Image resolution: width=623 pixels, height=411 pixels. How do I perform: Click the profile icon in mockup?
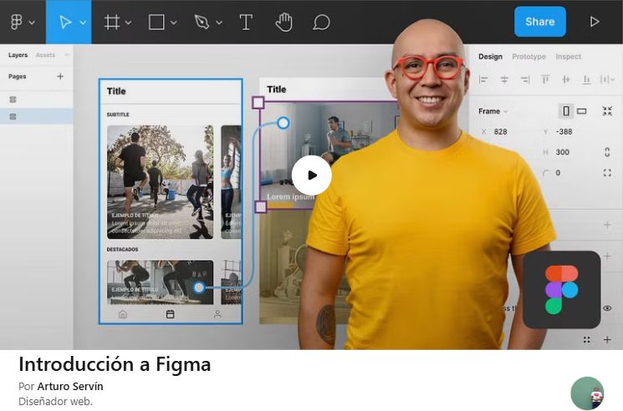coord(217,314)
